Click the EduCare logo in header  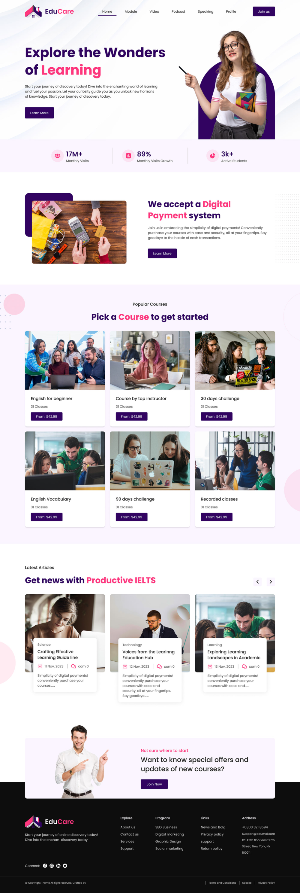tap(49, 11)
